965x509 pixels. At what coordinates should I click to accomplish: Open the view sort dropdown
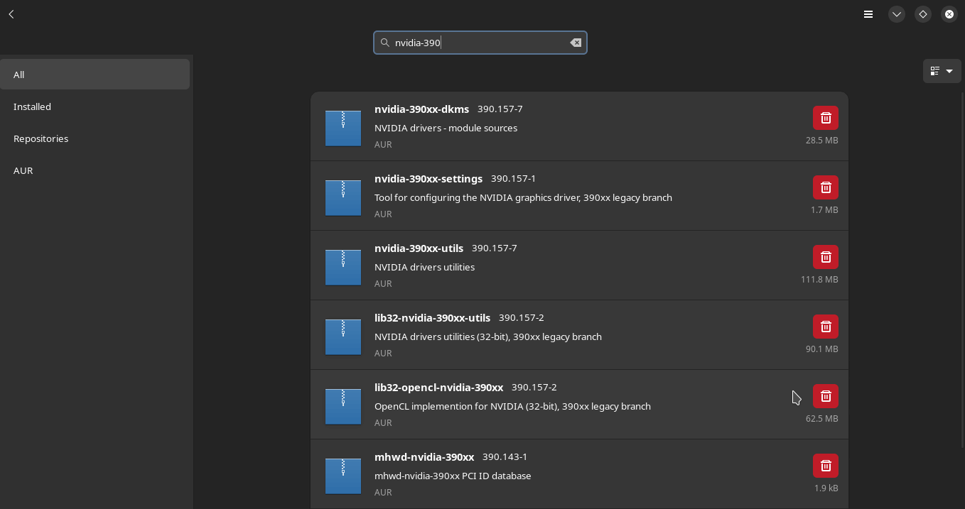[942, 71]
